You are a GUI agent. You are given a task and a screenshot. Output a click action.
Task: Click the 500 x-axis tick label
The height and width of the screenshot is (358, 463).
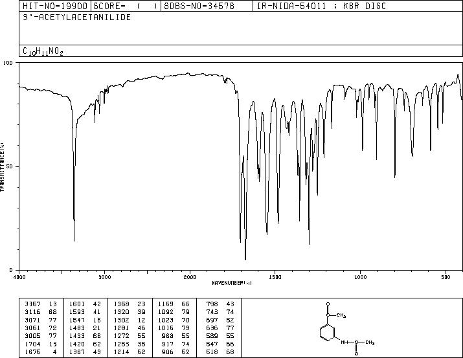click(446, 277)
